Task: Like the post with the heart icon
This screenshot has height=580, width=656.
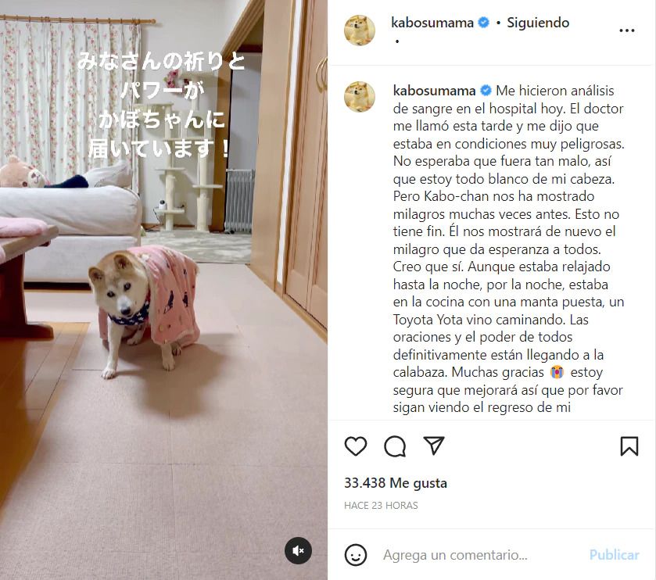Action: tap(356, 446)
